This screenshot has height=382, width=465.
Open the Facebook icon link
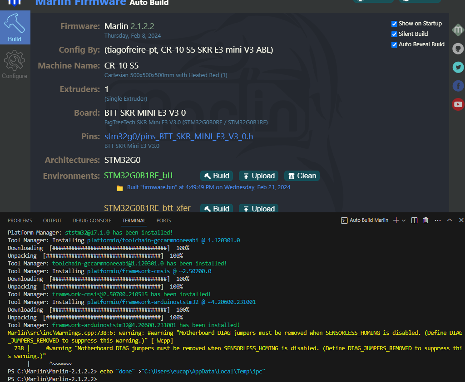[458, 86]
